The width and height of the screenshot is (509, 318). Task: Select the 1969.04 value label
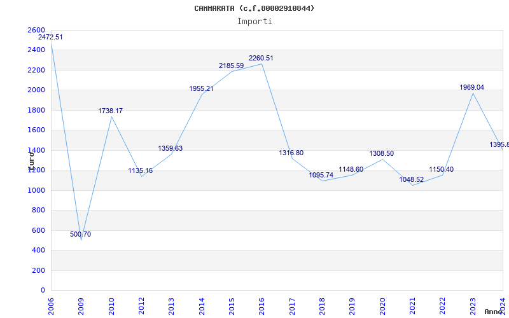pos(471,87)
